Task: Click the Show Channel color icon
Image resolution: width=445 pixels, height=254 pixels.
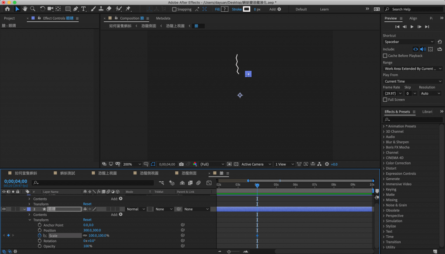Action: [195, 164]
